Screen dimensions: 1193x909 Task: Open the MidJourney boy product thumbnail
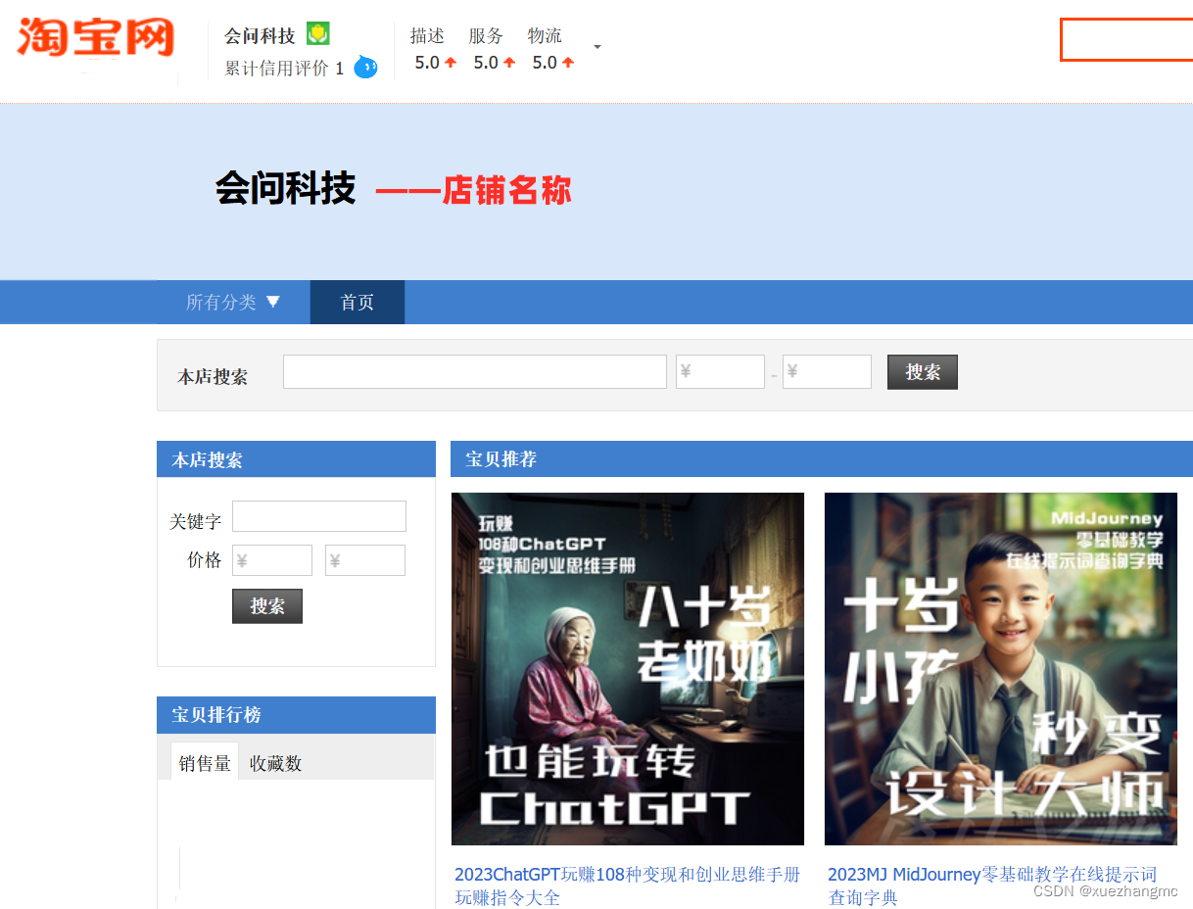click(1001, 669)
